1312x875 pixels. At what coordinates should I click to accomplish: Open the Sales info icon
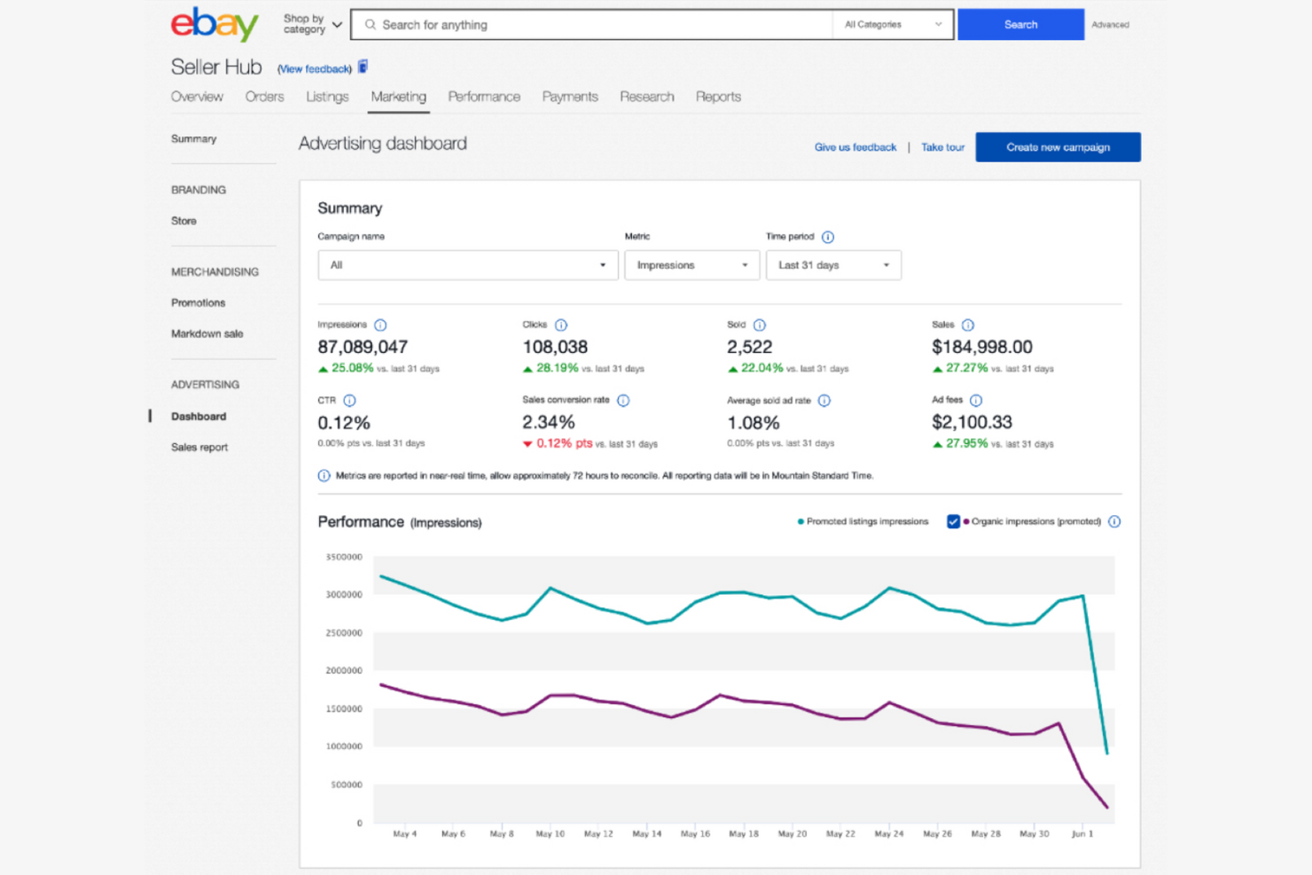[x=968, y=325]
